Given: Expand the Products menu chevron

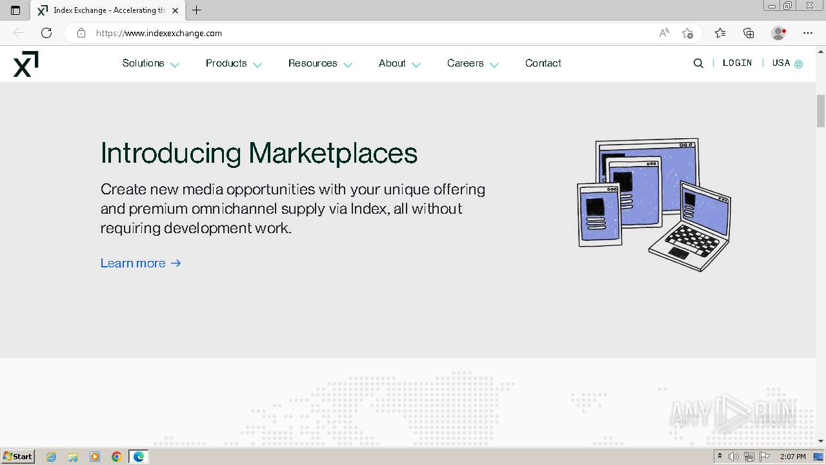Looking at the screenshot, I should click(x=257, y=65).
